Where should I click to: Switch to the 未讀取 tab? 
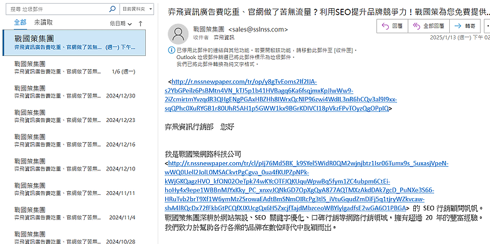(x=43, y=23)
